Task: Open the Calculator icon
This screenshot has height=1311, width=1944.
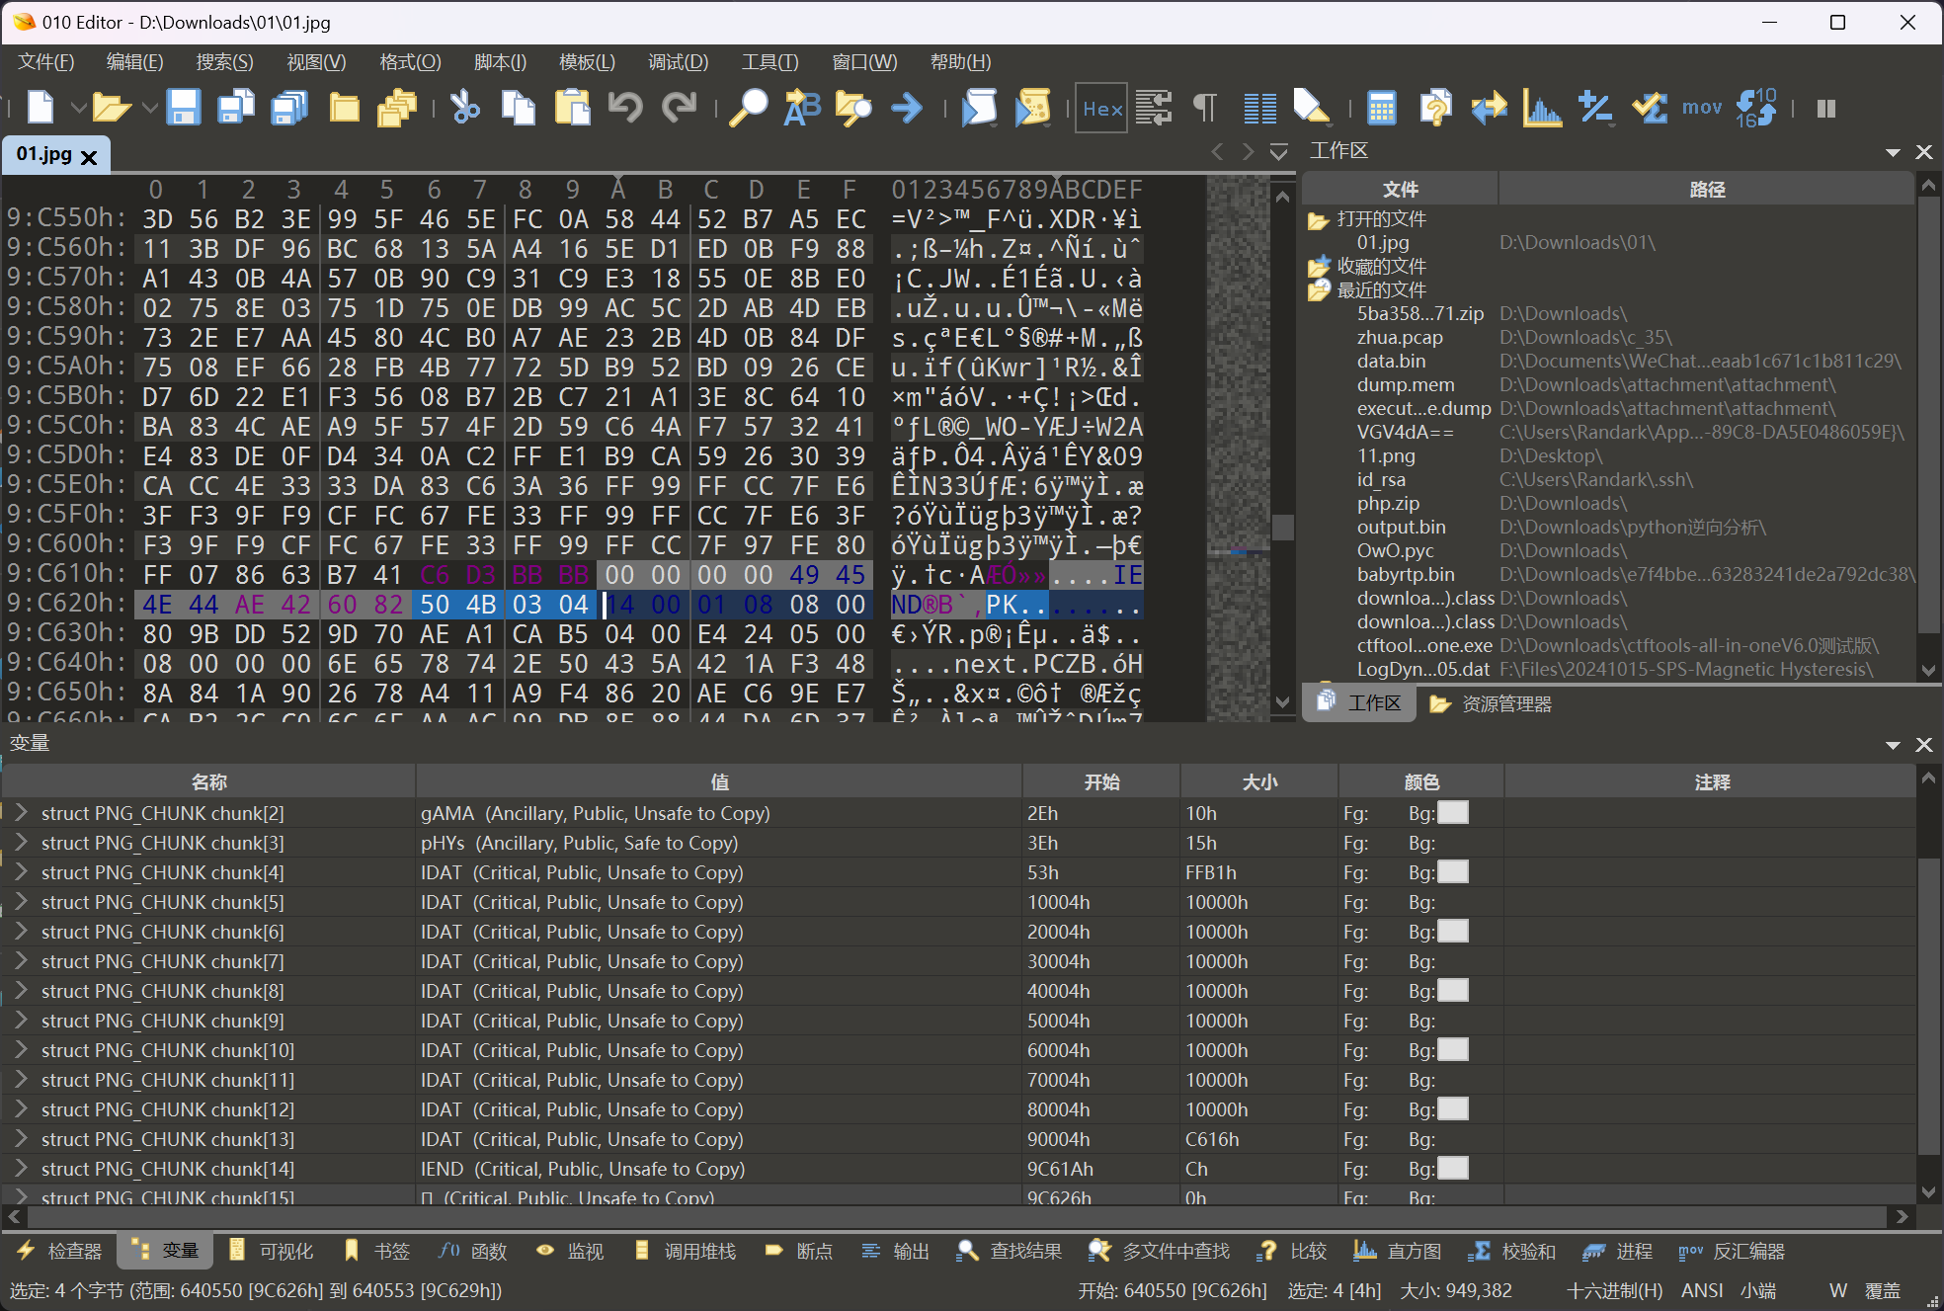Action: [1382, 108]
